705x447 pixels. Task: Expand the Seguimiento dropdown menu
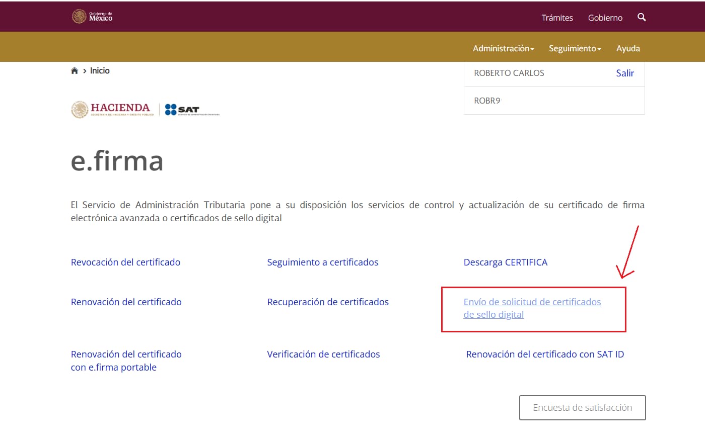click(x=575, y=48)
